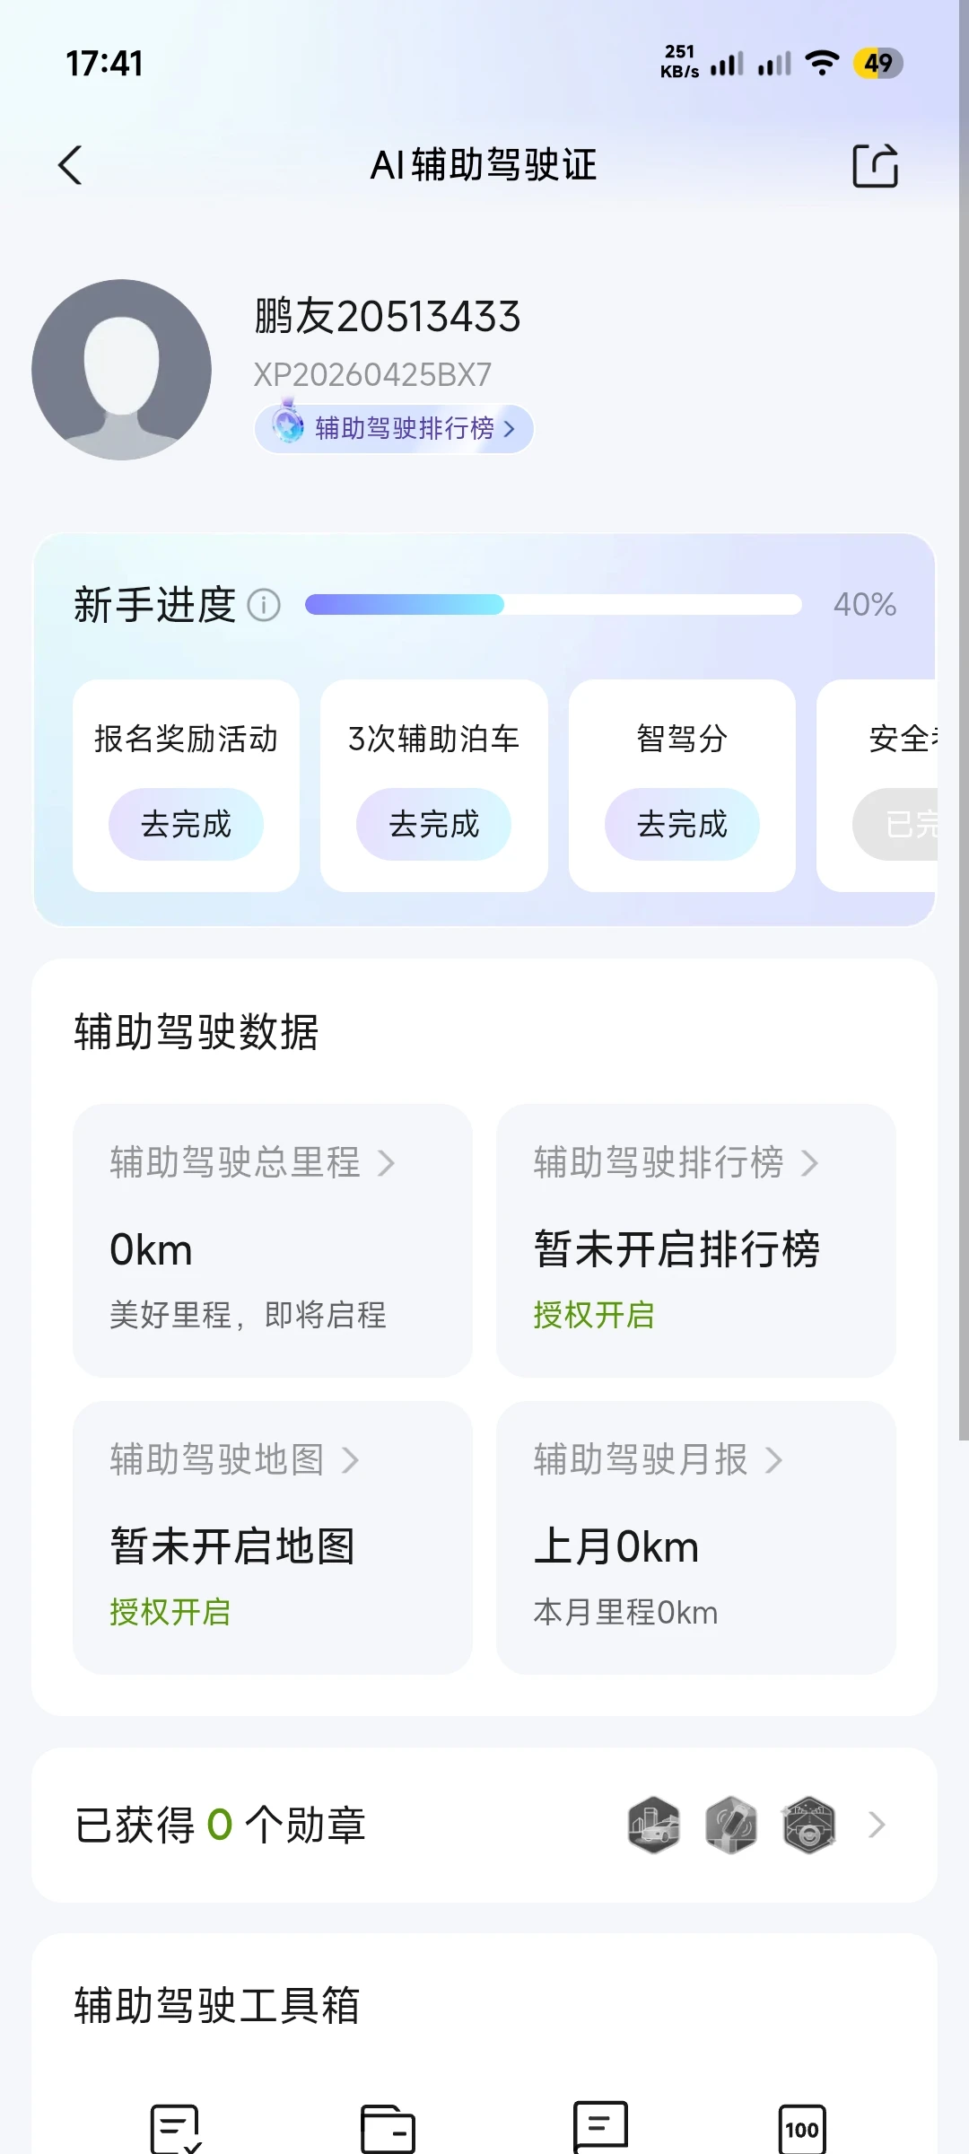Open the share icon at top right
The height and width of the screenshot is (2154, 969).
coord(875,165)
